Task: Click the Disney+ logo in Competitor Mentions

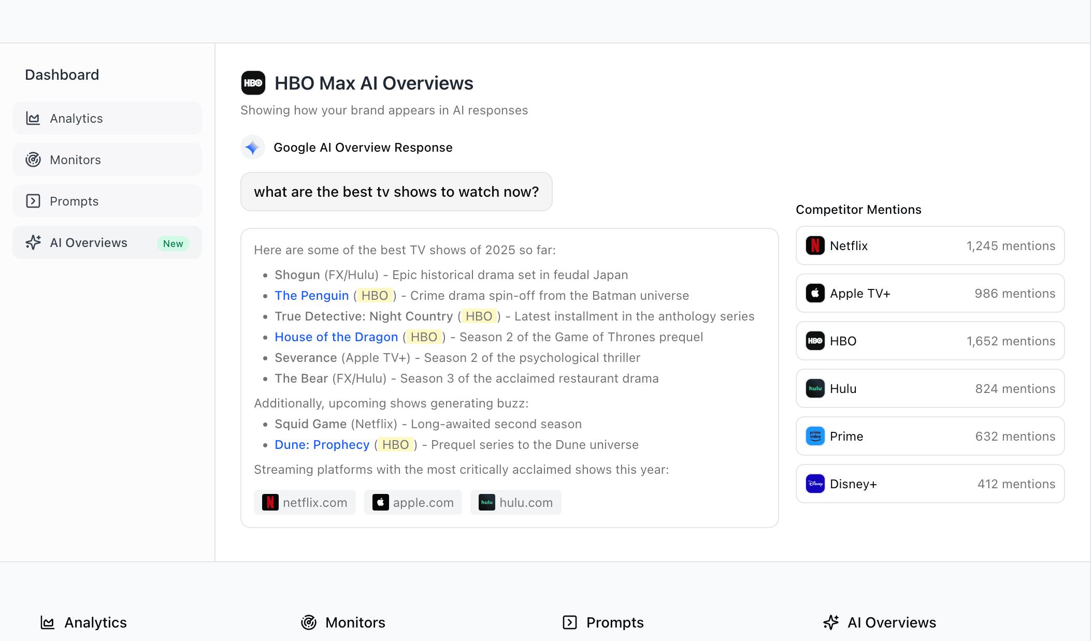Action: point(815,484)
